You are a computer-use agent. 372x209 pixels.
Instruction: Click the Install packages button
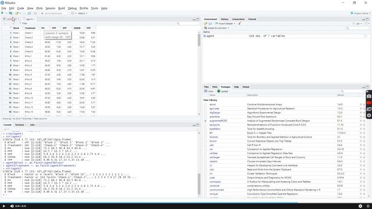pos(209,91)
